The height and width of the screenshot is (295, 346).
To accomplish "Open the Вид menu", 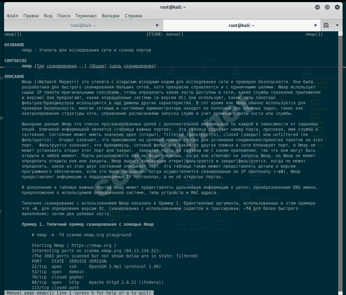I will tap(48, 16).
